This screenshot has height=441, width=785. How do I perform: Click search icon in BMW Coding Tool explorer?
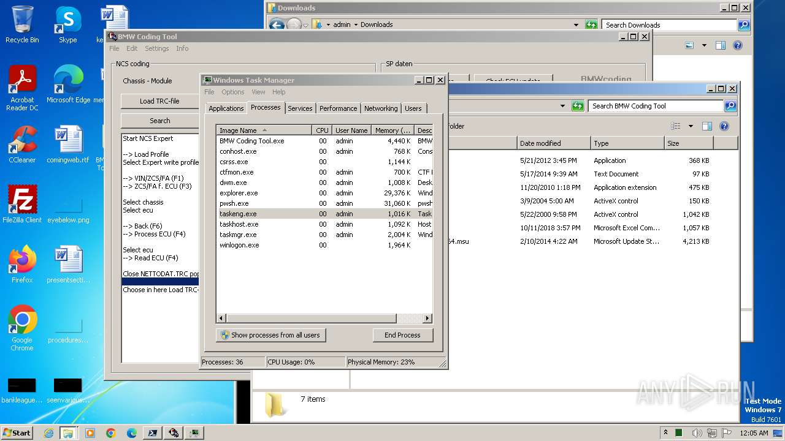click(x=730, y=106)
